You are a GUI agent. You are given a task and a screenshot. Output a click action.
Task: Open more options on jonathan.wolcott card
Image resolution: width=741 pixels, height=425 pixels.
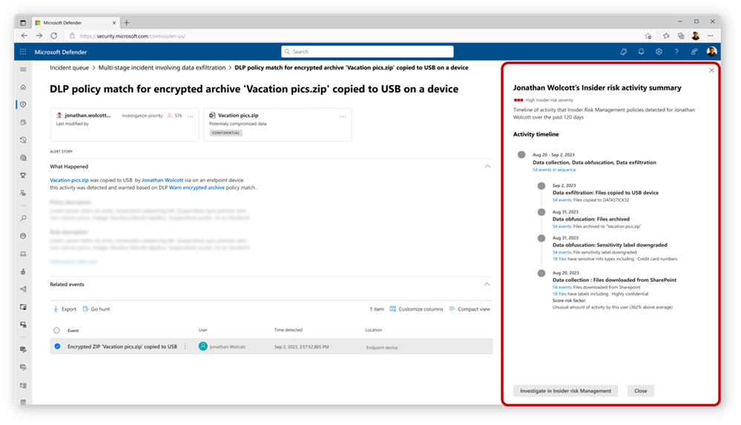click(190, 116)
